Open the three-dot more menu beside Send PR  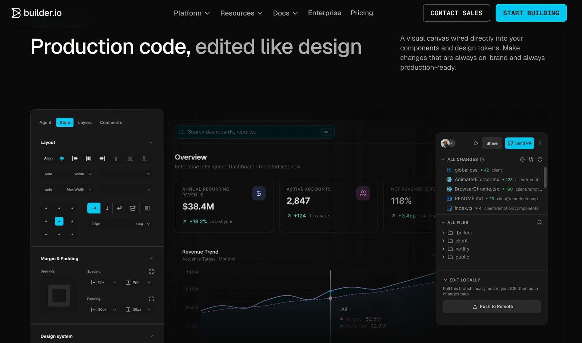[x=540, y=143]
